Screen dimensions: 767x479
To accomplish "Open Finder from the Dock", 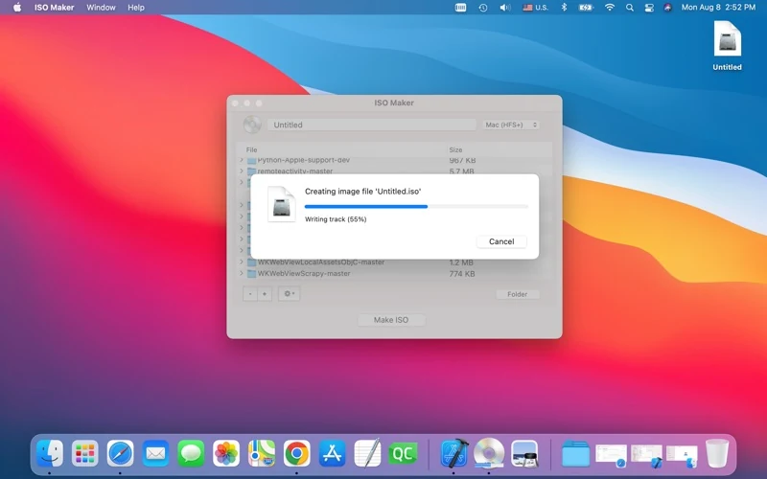I will [x=50, y=453].
